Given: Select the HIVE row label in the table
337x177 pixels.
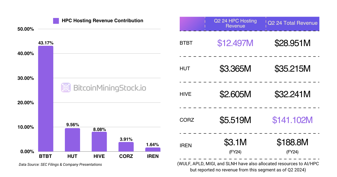Looking at the screenshot, I should [x=186, y=94].
